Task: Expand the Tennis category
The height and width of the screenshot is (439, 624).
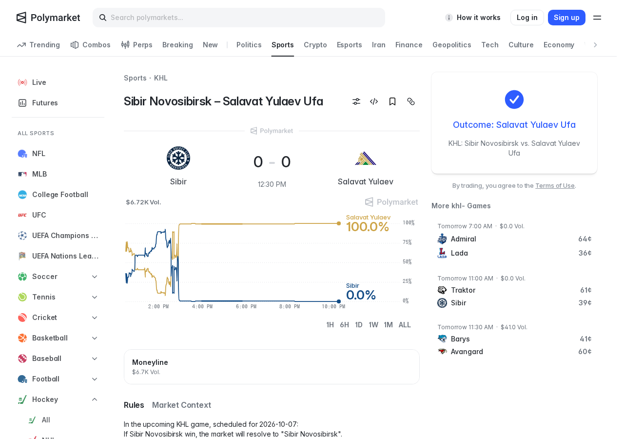Action: point(95,297)
